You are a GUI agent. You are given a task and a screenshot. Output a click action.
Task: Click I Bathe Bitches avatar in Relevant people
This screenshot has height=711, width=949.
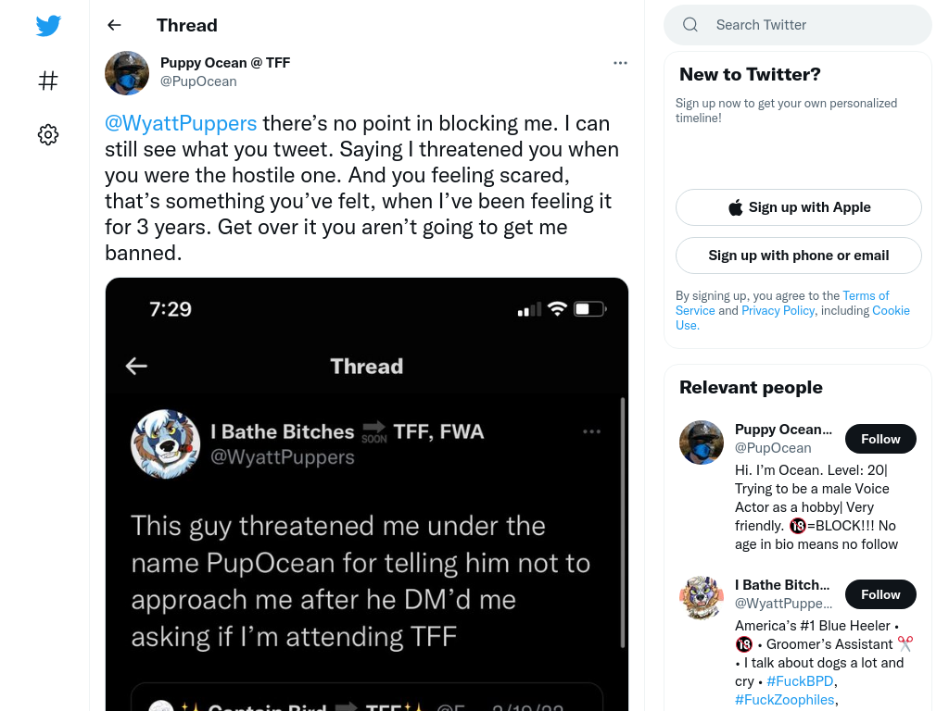coord(702,597)
